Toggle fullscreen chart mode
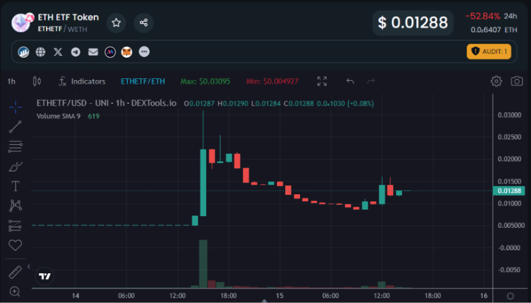Viewport: 531px width, 303px height. [322, 81]
